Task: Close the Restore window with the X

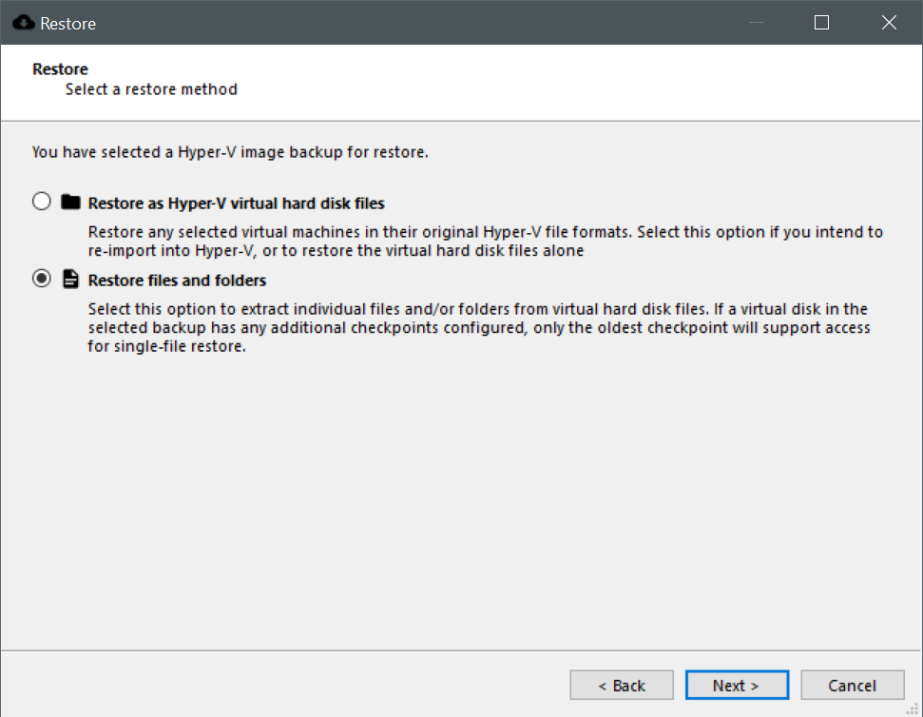Action: tap(889, 23)
